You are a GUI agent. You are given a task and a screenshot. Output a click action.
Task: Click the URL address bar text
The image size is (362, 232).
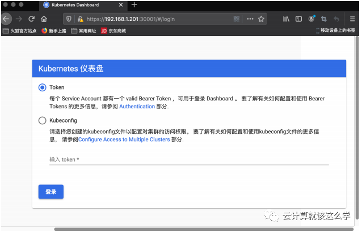(x=131, y=19)
